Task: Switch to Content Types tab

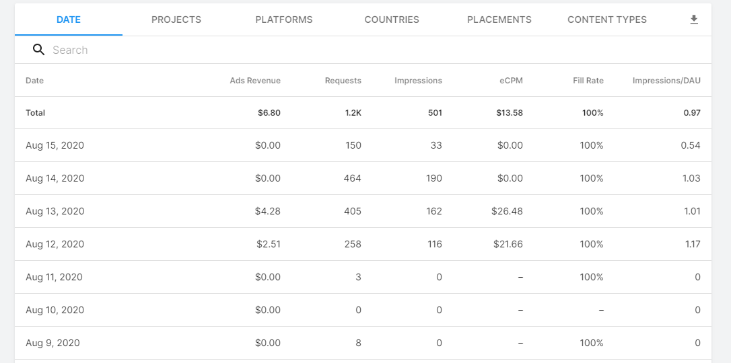Action: [607, 19]
